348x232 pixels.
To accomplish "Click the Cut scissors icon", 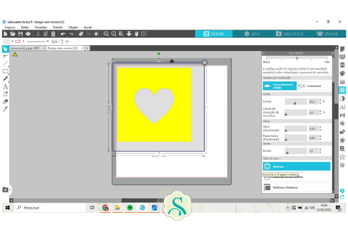I will coord(38,34).
